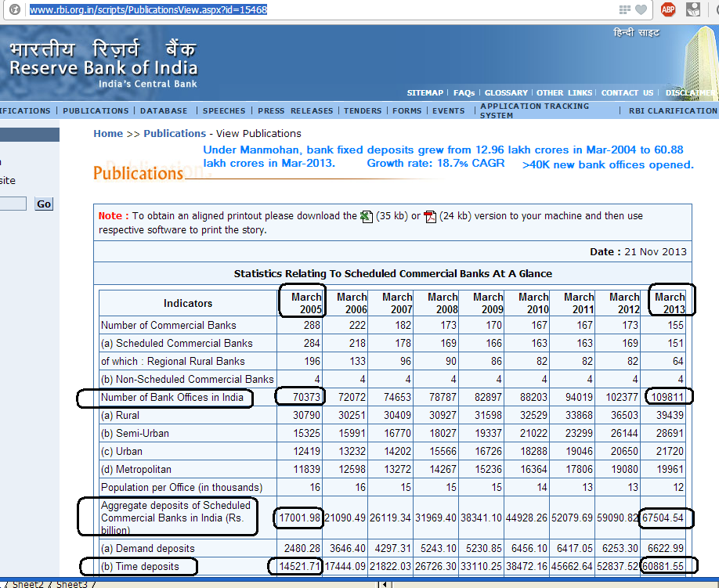Screen dimensions: 719x588
Task: Click the heart bookmark icon in address bar
Action: click(x=641, y=9)
